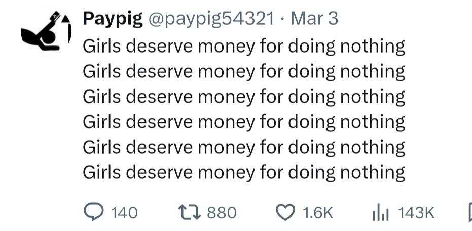Click the Mar 3 timestamp
This screenshot has height=231, width=472.
[315, 19]
